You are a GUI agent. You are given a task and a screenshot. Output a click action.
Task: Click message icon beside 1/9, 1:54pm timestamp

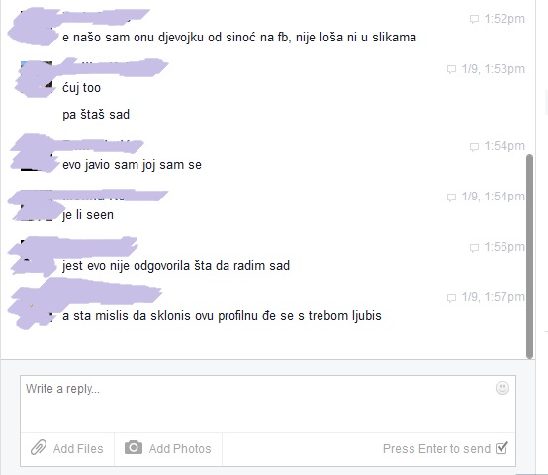click(x=451, y=198)
